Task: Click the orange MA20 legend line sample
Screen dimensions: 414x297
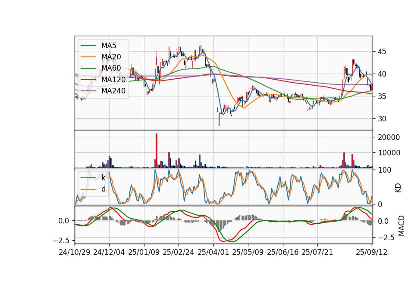Action: pos(88,57)
